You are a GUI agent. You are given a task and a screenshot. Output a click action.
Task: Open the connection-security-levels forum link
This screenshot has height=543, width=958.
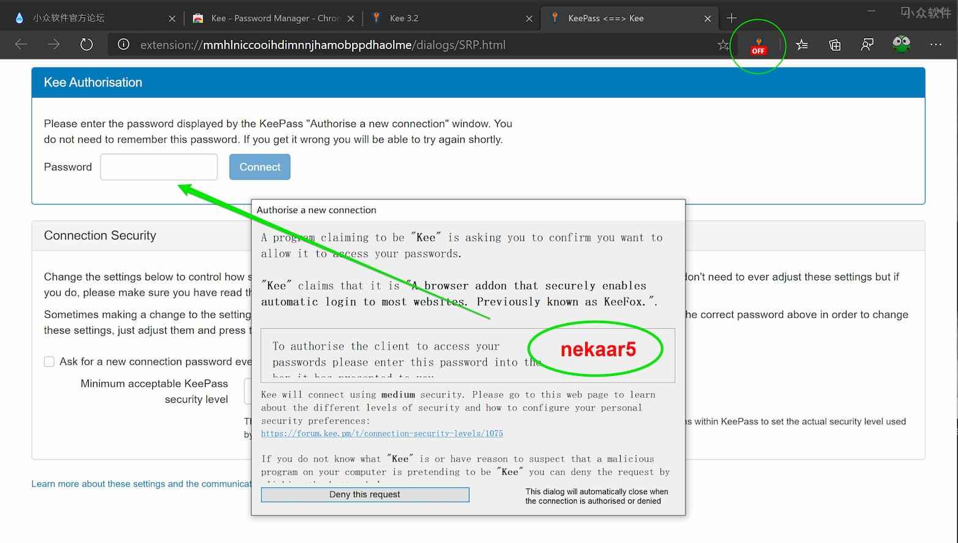point(382,433)
